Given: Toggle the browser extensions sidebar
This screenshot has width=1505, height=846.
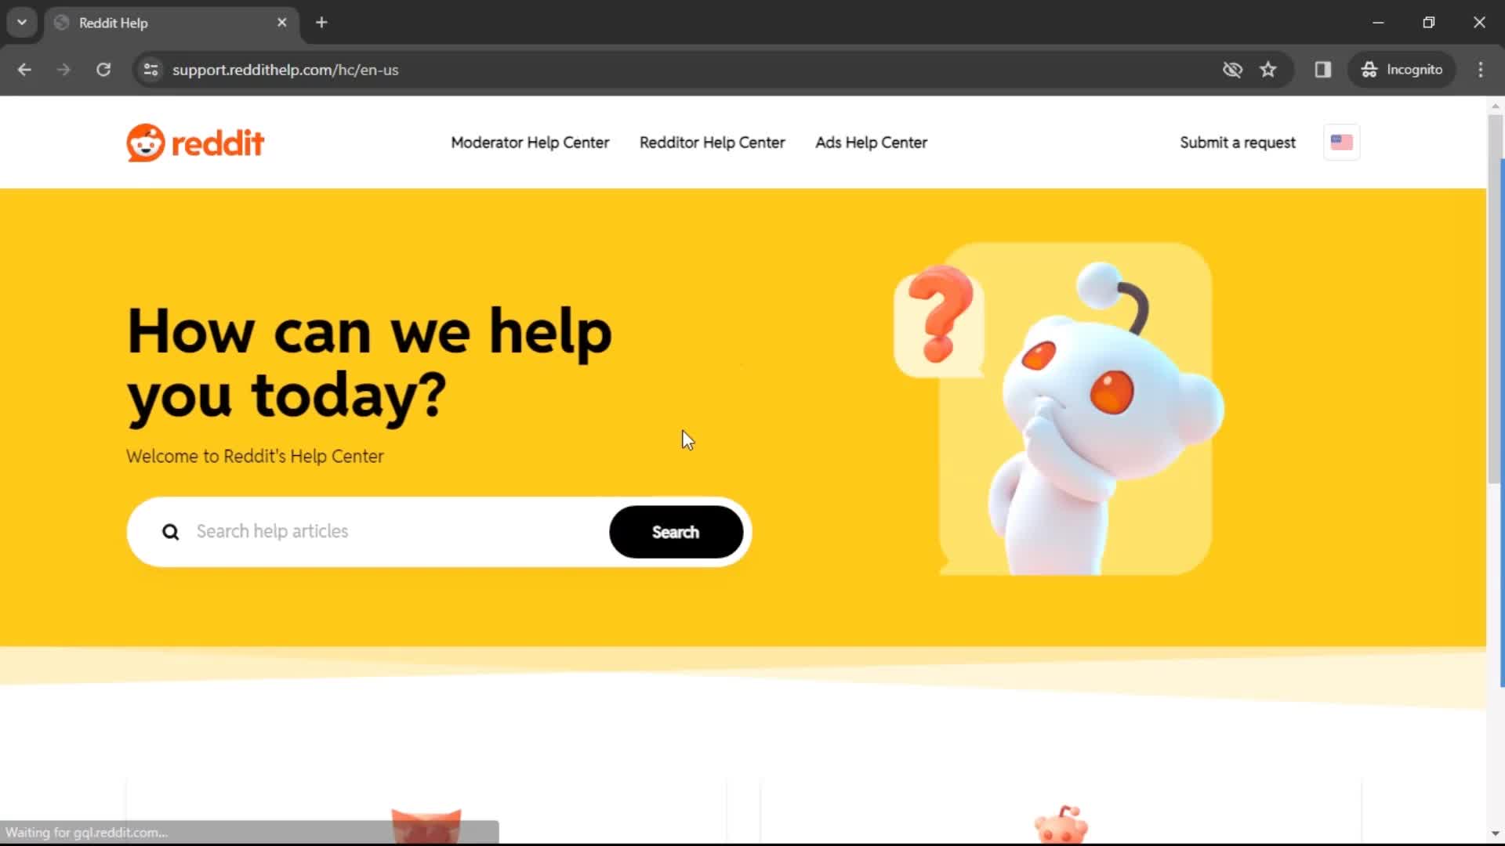Looking at the screenshot, I should tap(1322, 69).
